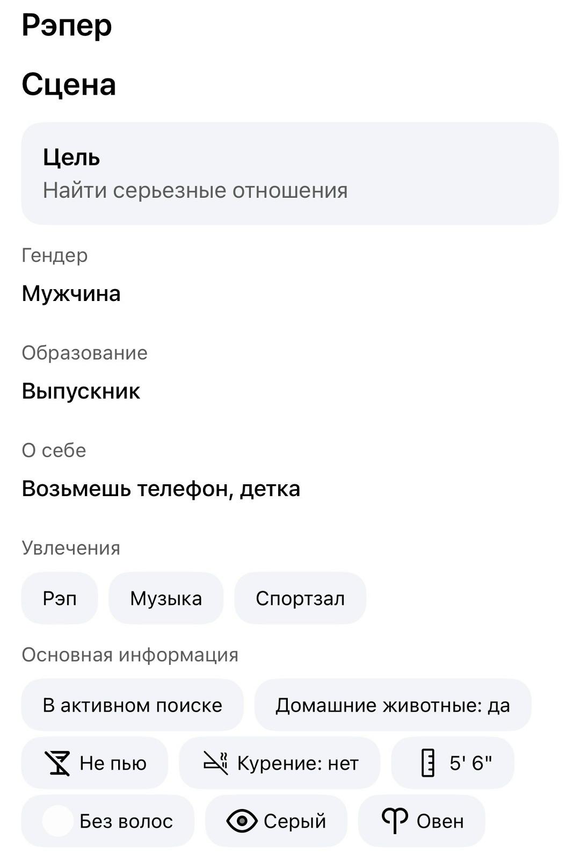Tap the В активном поиске chip
580x860 pixels.
pyautogui.click(x=132, y=705)
